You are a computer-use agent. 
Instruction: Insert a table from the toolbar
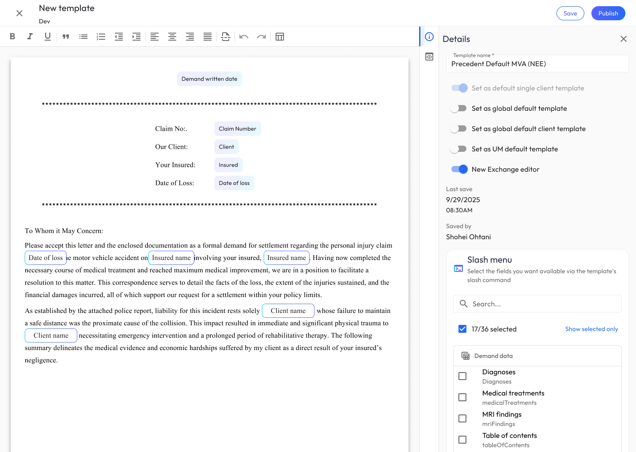(x=280, y=37)
